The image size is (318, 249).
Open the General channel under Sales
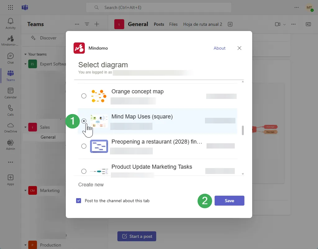[x=48, y=137]
